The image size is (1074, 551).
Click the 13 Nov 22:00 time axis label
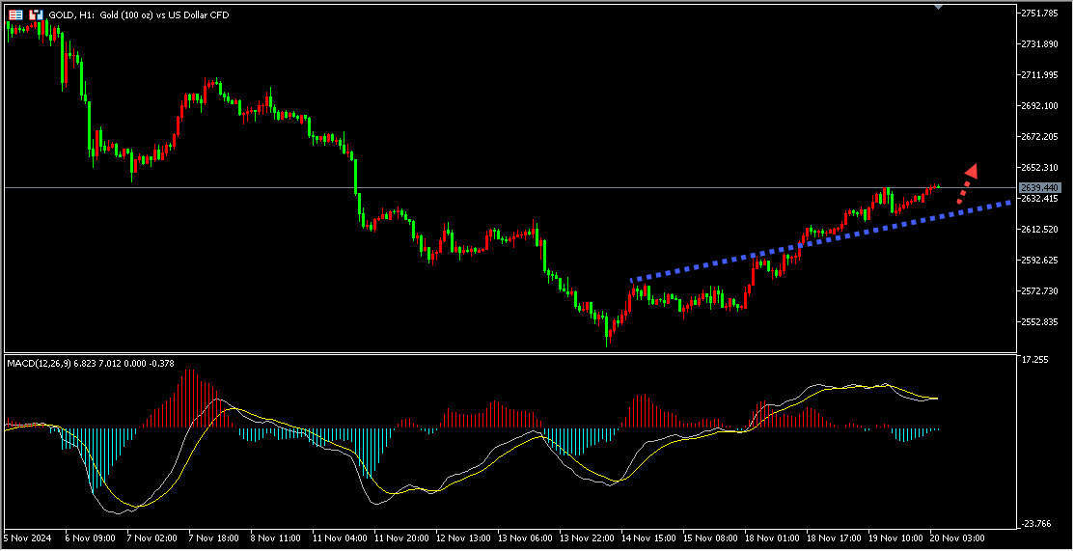(x=587, y=537)
